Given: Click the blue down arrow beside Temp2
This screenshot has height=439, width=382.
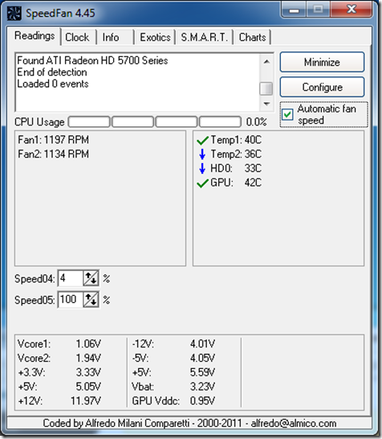Looking at the screenshot, I should [x=202, y=154].
